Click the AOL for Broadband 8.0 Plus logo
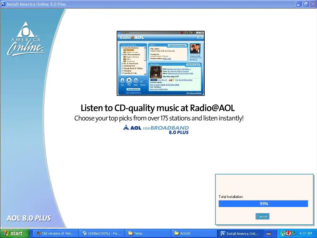The width and height of the screenshot is (317, 238). 156,130
